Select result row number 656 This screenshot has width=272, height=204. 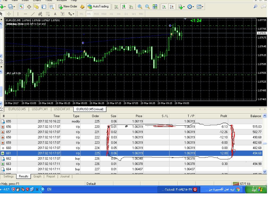[131, 127]
